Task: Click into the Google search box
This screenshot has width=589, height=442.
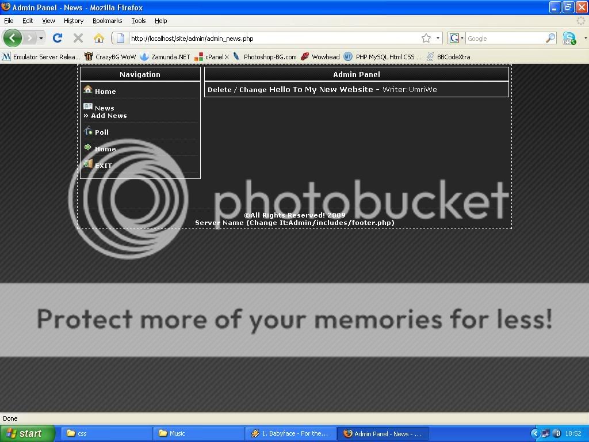Action: tap(506, 39)
